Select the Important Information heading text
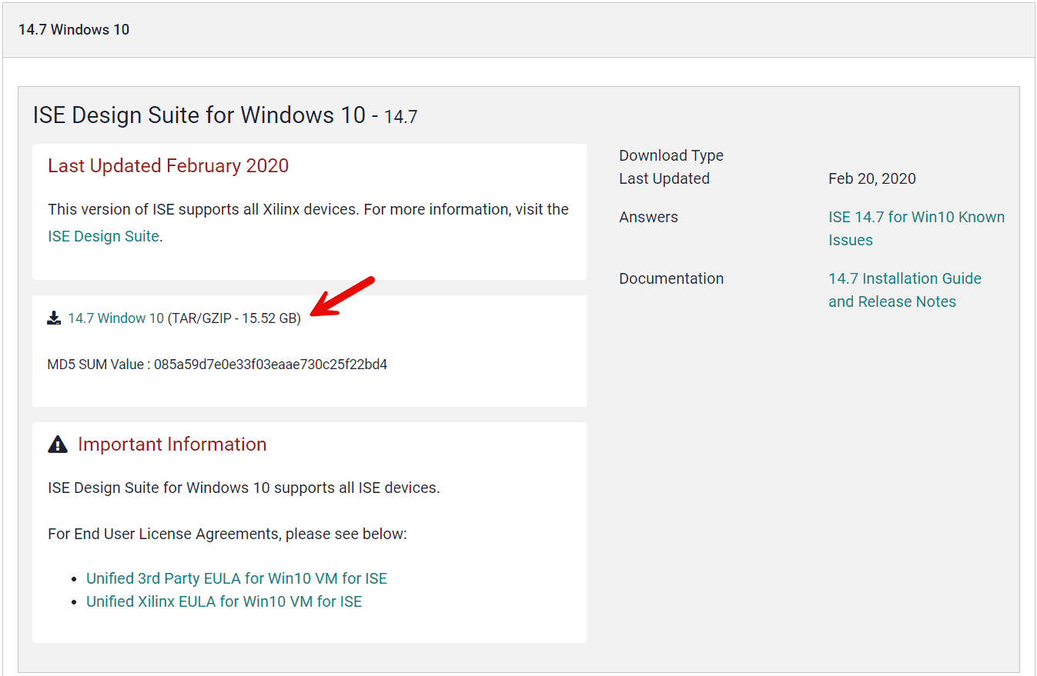 tap(172, 444)
